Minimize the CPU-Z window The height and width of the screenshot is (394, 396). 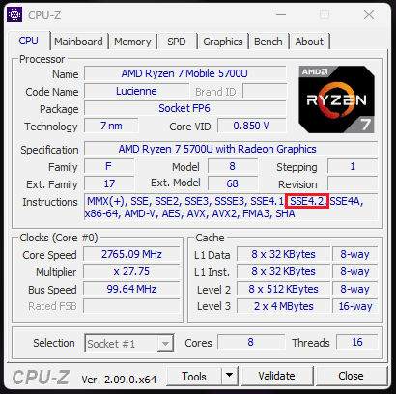pos(281,14)
